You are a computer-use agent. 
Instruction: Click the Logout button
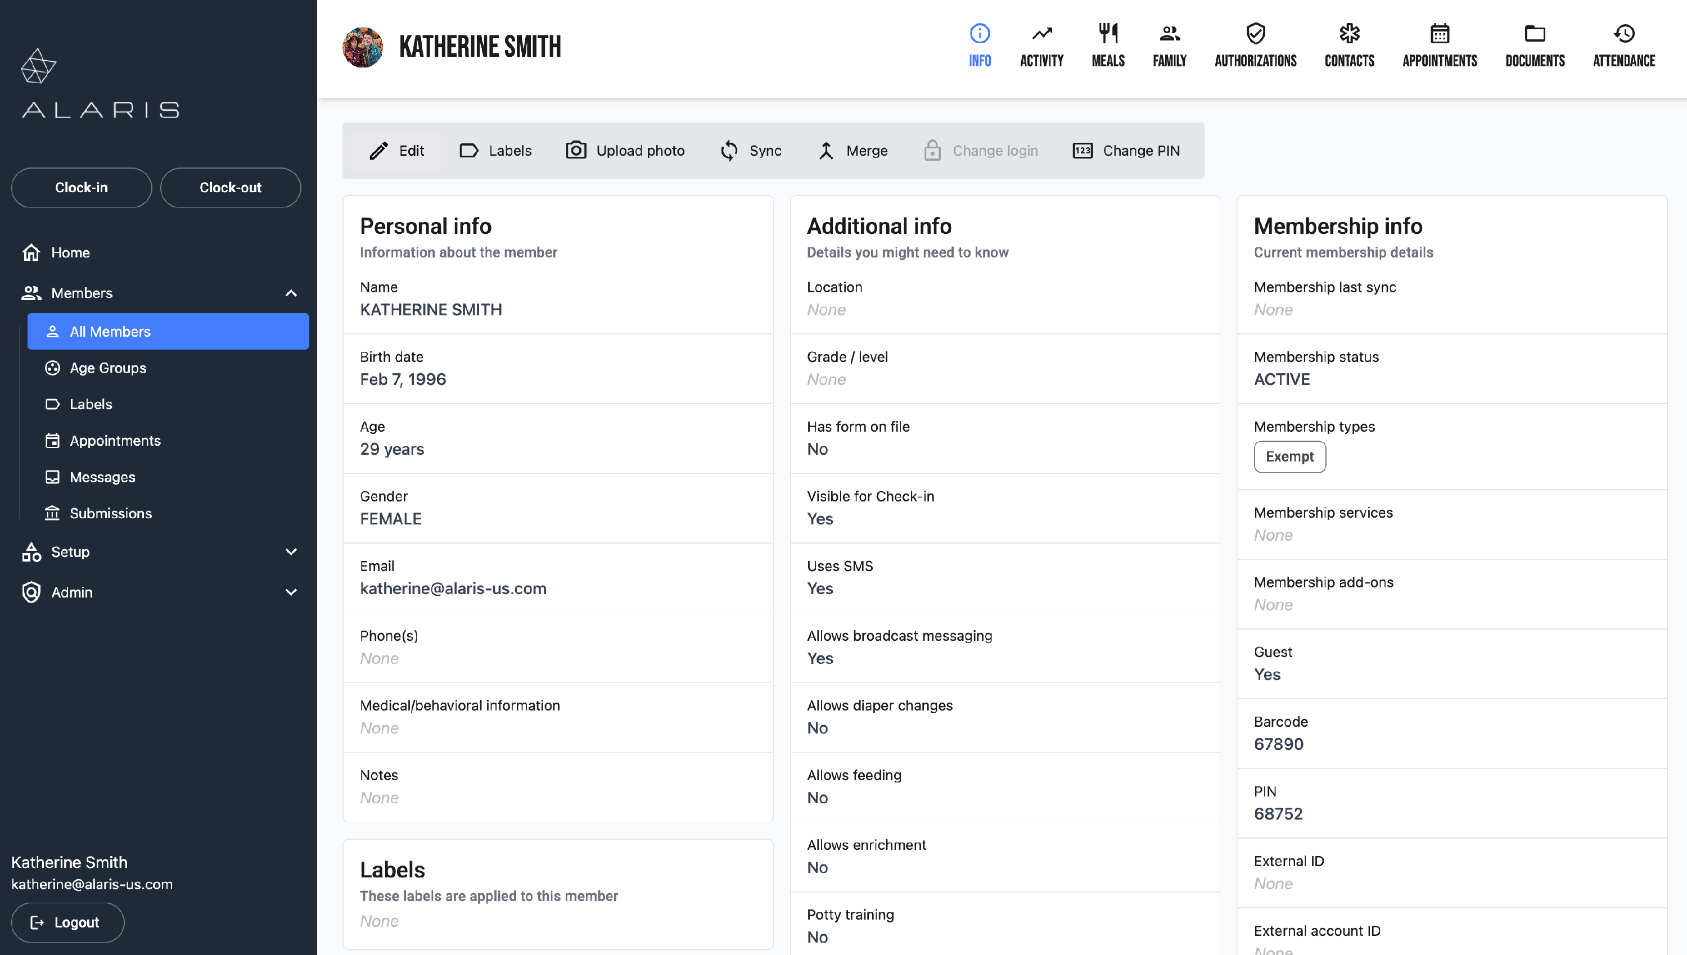[x=67, y=921]
